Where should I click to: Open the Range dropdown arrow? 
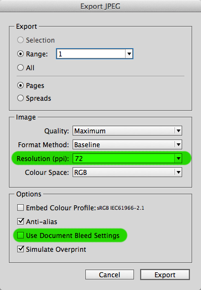[x=129, y=54]
